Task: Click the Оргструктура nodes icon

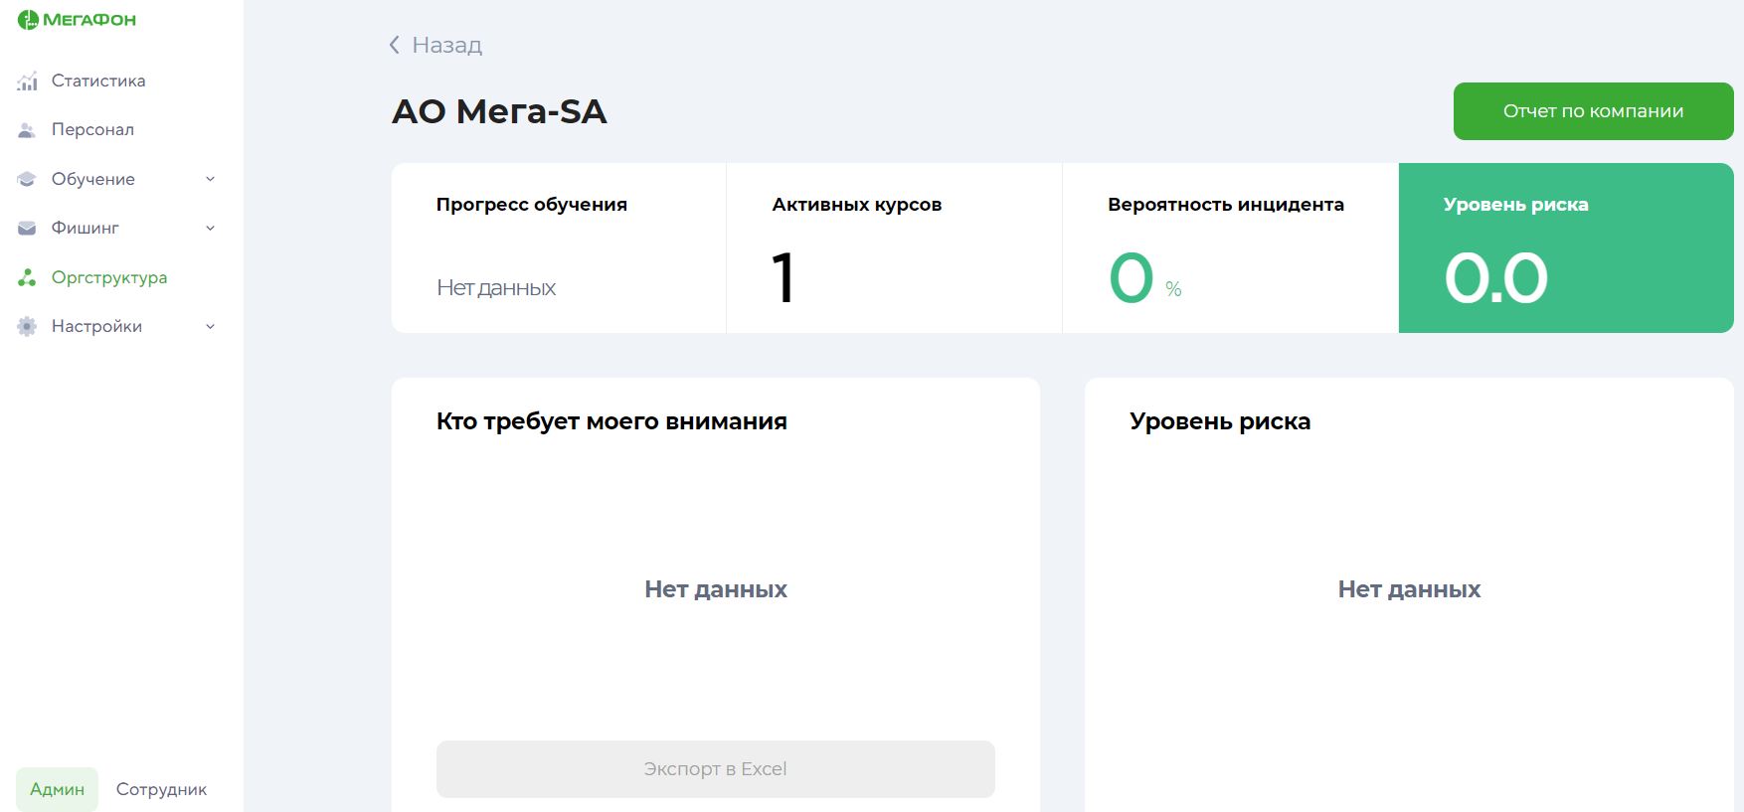Action: pyautogui.click(x=27, y=278)
